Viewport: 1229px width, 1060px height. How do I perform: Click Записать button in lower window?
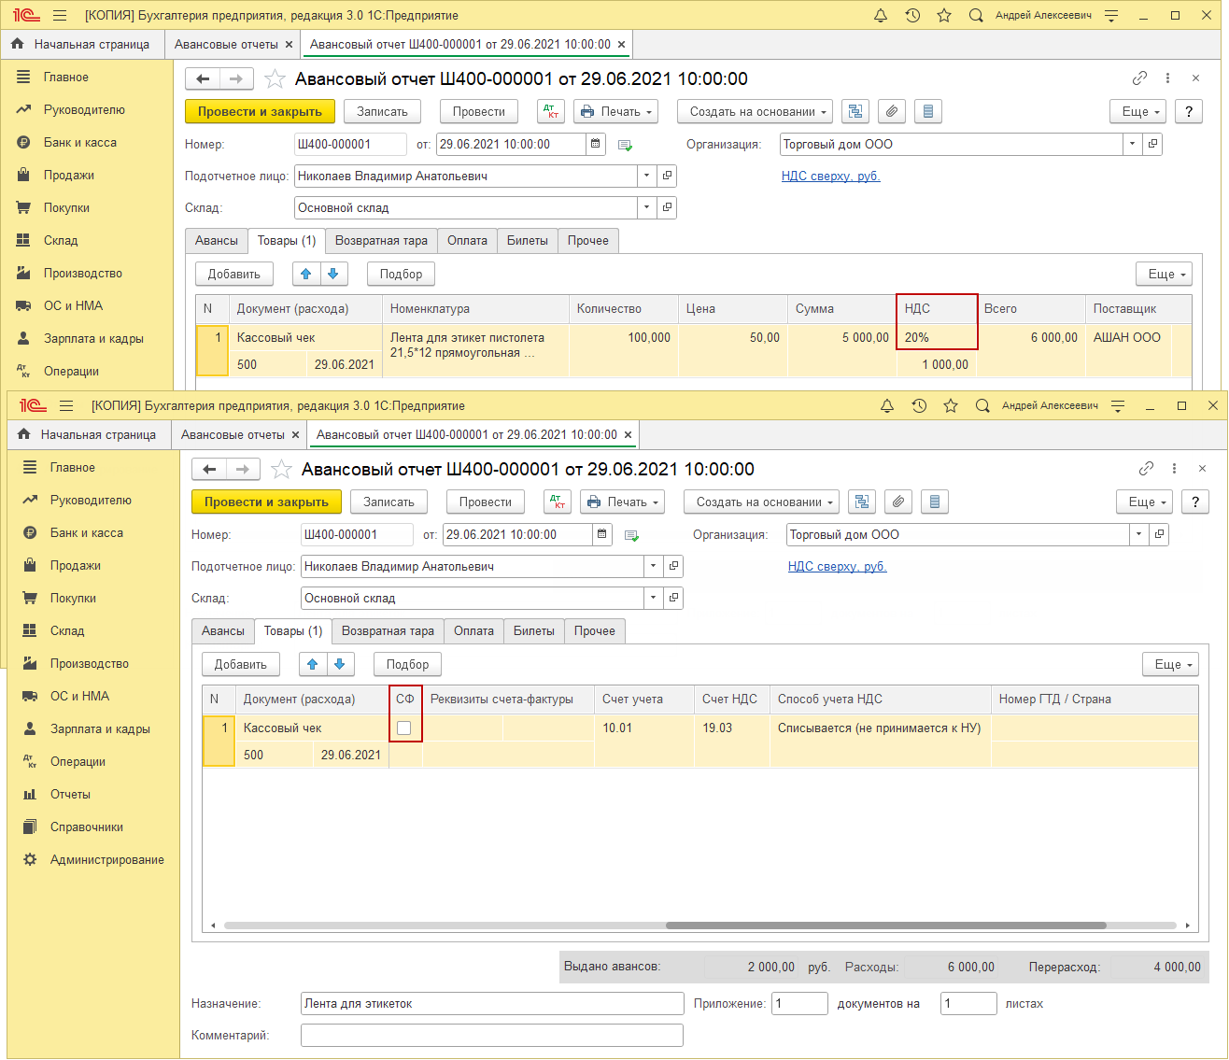[388, 502]
